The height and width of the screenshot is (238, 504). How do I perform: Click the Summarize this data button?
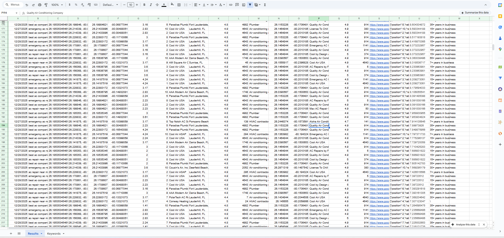[x=474, y=13]
